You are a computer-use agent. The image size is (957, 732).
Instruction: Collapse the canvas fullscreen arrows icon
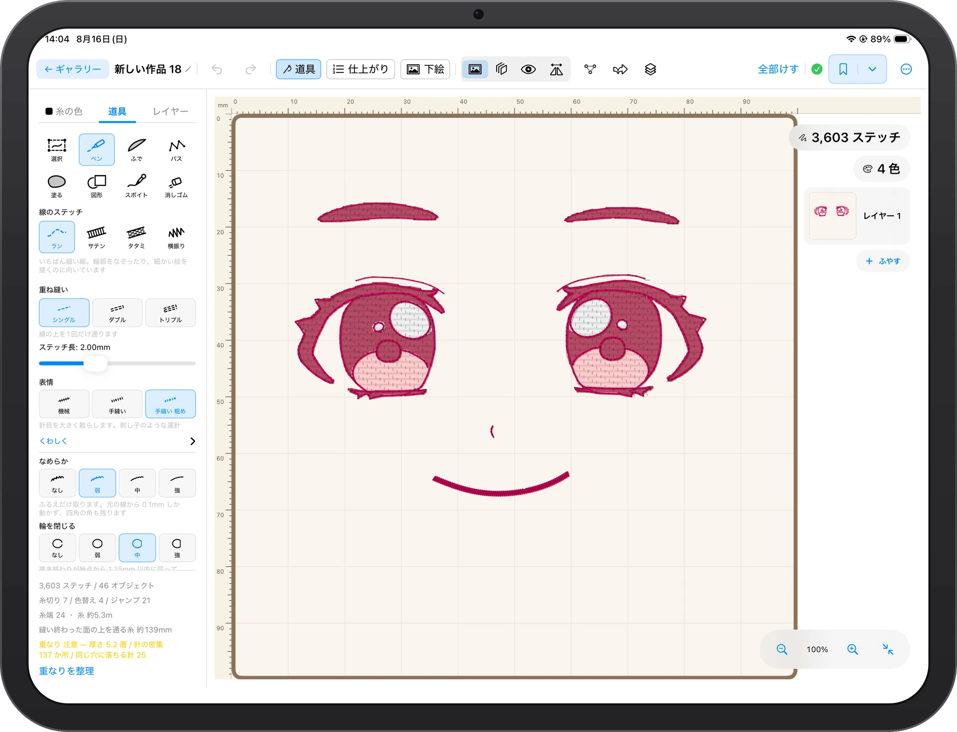[x=888, y=650]
